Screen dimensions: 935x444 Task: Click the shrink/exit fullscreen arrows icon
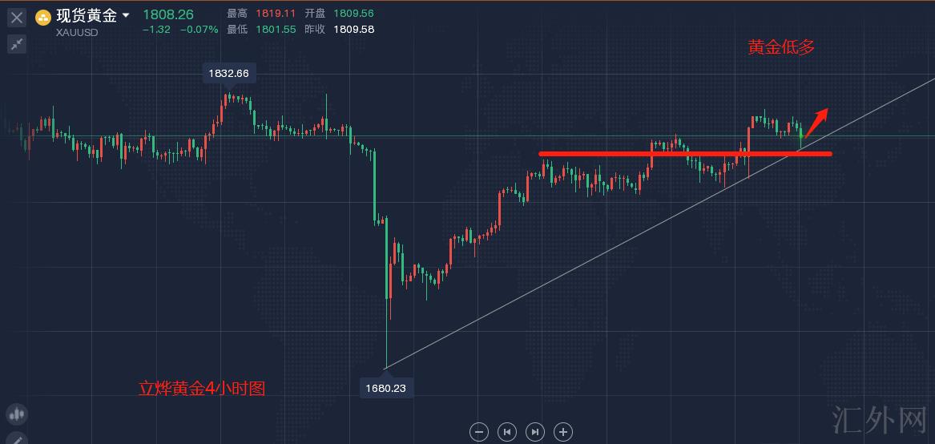17,44
